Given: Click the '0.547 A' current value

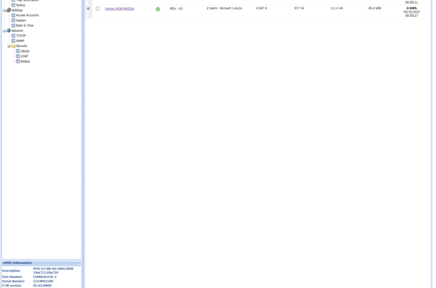Looking at the screenshot, I should tap(262, 8).
